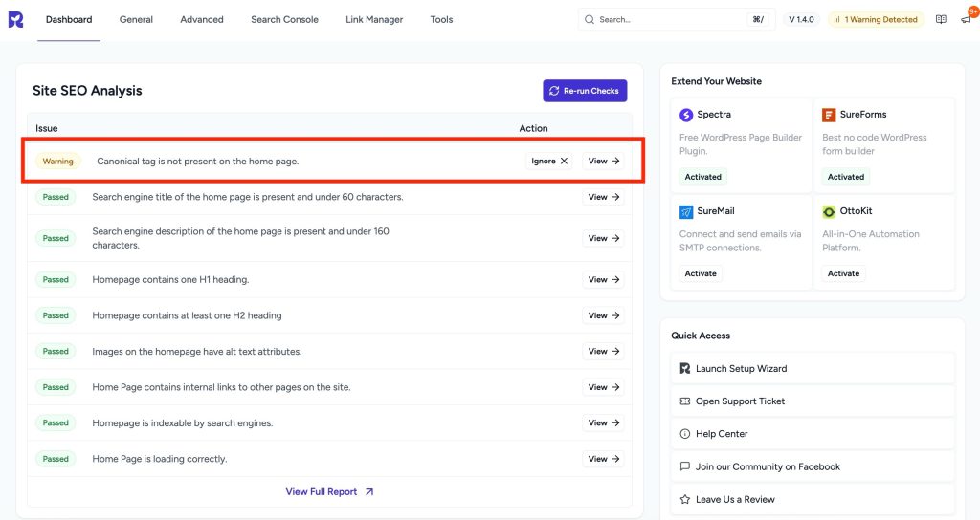Ignore the canonical tag warning
980x520 pixels.
550,162
